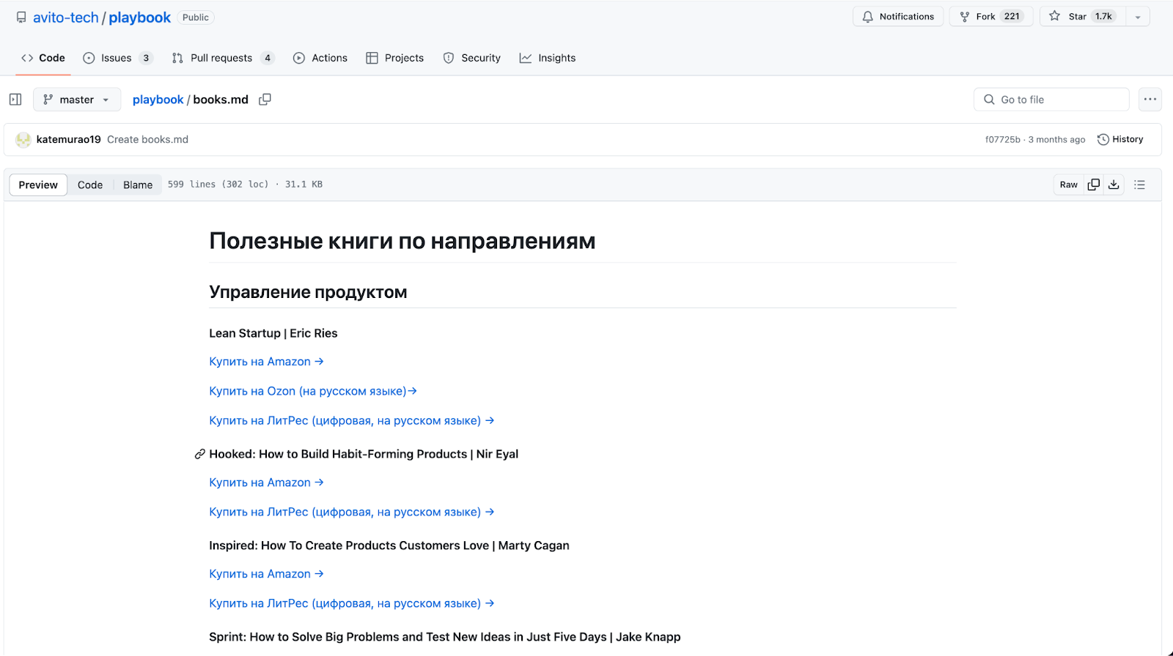Click Lean Startup ЛитРес link
Image resolution: width=1173 pixels, height=656 pixels.
click(352, 420)
